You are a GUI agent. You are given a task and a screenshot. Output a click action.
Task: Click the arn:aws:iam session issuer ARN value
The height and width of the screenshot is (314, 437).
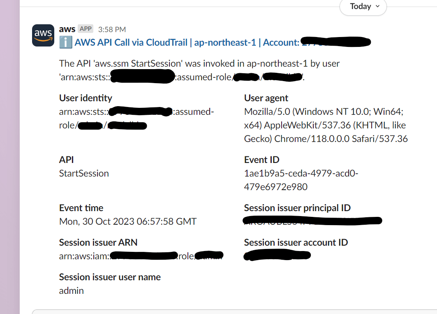pos(141,256)
